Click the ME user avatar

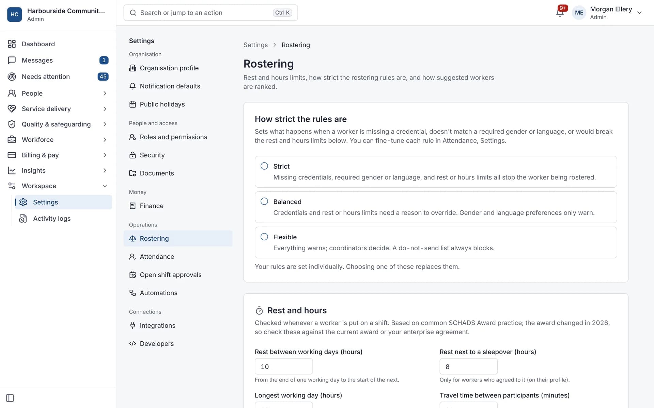pyautogui.click(x=579, y=13)
